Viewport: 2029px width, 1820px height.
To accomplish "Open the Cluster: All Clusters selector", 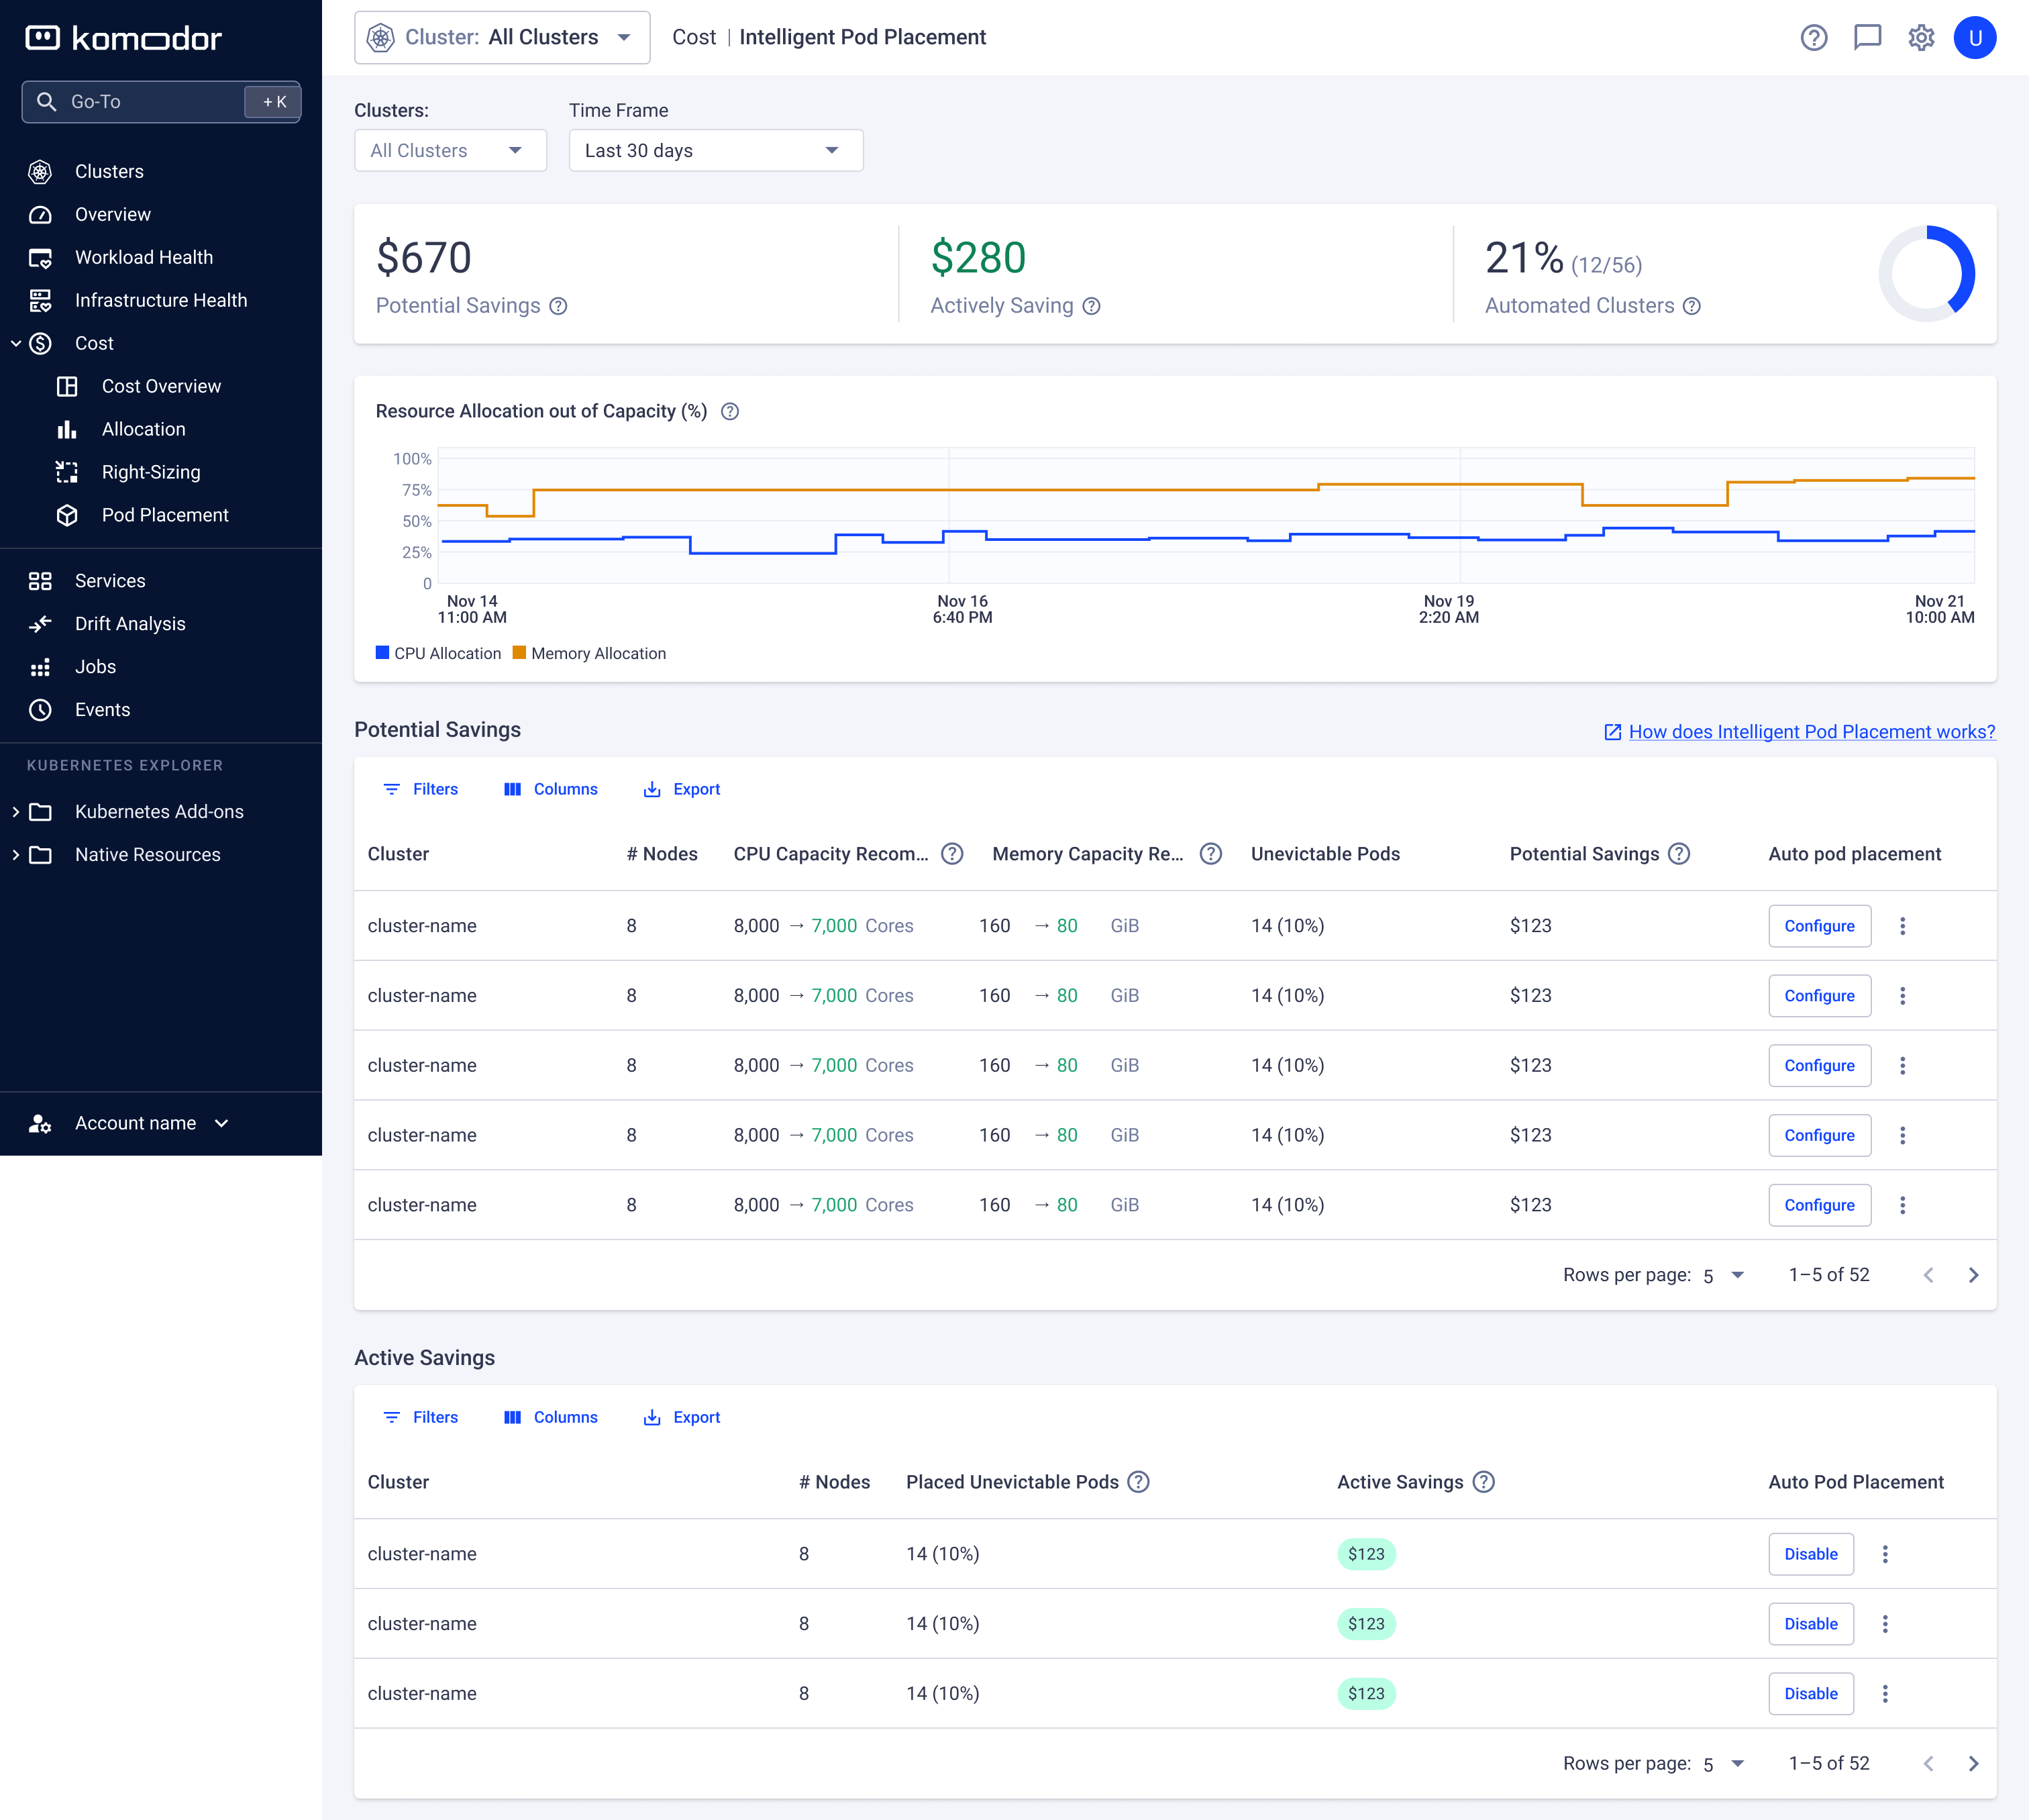I will [502, 38].
